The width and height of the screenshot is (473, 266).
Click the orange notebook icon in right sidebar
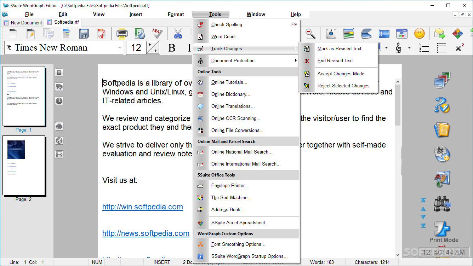[442, 130]
